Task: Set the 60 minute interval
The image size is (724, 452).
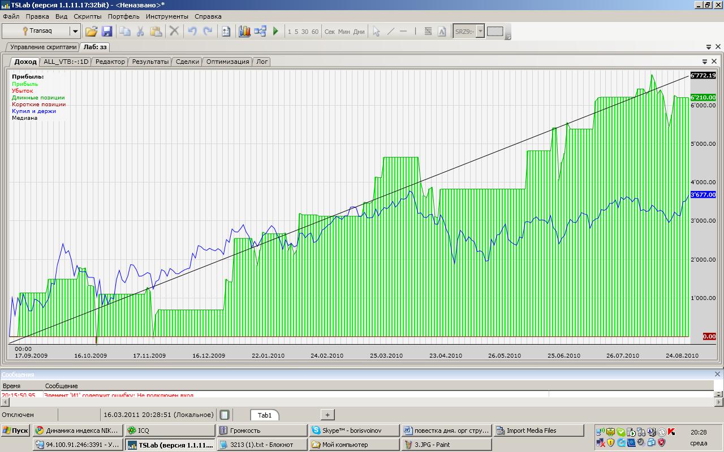Action: pos(315,32)
